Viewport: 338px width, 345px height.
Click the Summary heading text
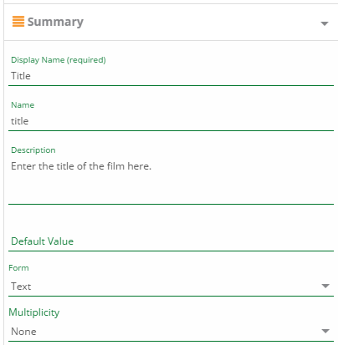pos(55,22)
